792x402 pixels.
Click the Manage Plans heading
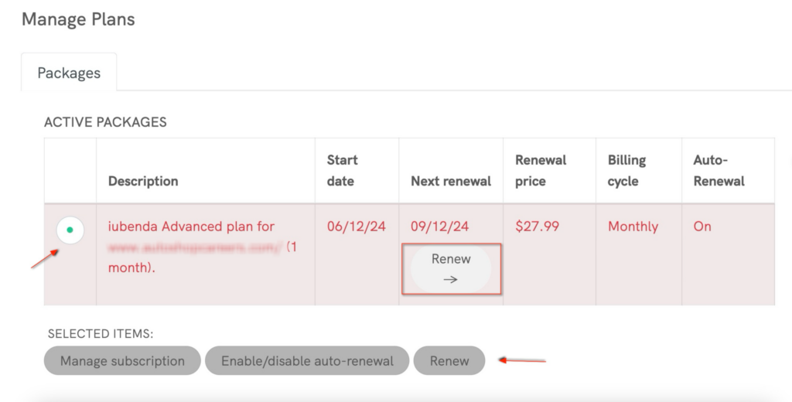[78, 19]
